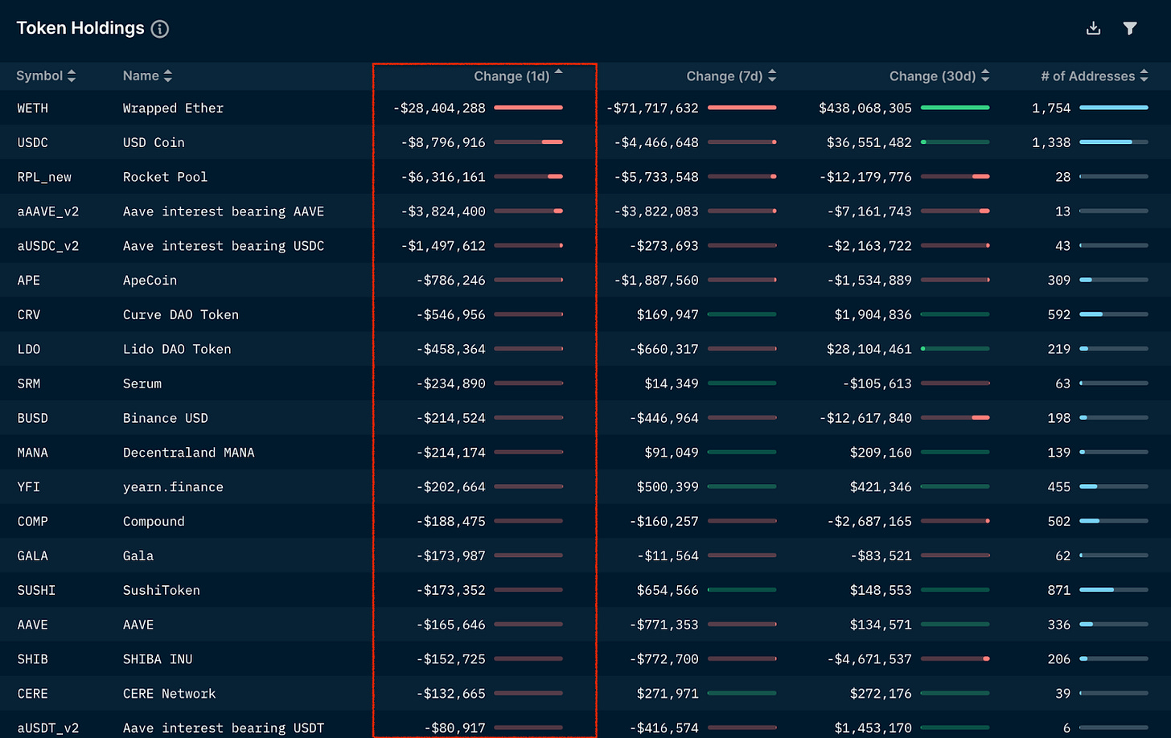1171x738 pixels.
Task: Sort by Change (7d) arrows
Action: [x=772, y=76]
